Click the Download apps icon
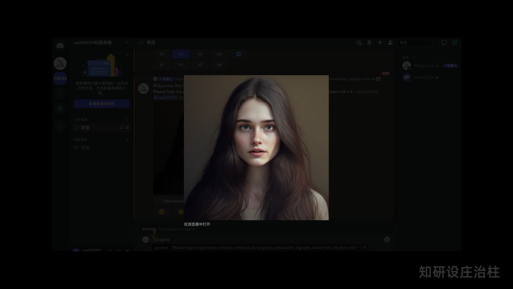This screenshot has width=513, height=289. click(60, 126)
